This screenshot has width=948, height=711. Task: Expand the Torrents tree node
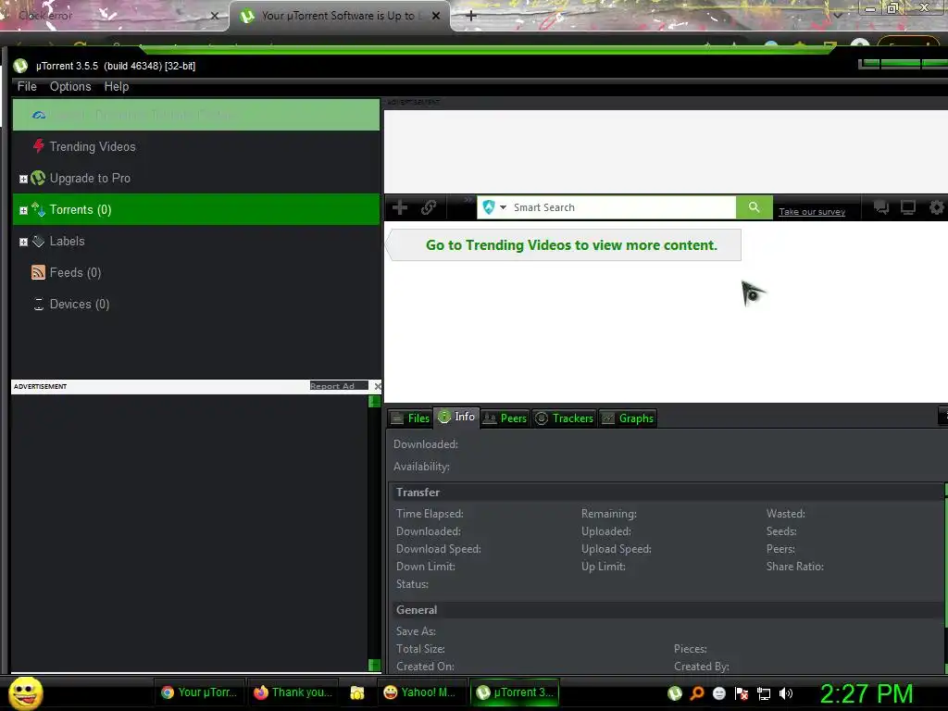(23, 210)
